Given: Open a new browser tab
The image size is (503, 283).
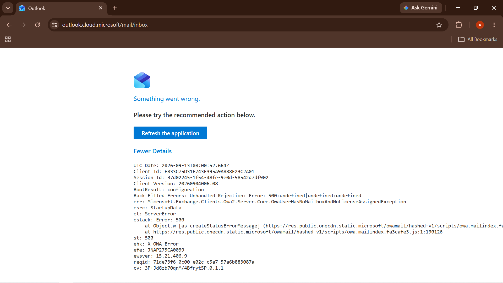Looking at the screenshot, I should (115, 8).
